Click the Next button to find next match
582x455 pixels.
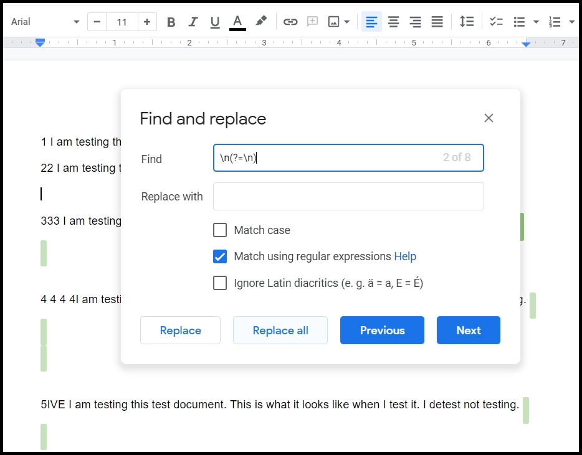(468, 330)
